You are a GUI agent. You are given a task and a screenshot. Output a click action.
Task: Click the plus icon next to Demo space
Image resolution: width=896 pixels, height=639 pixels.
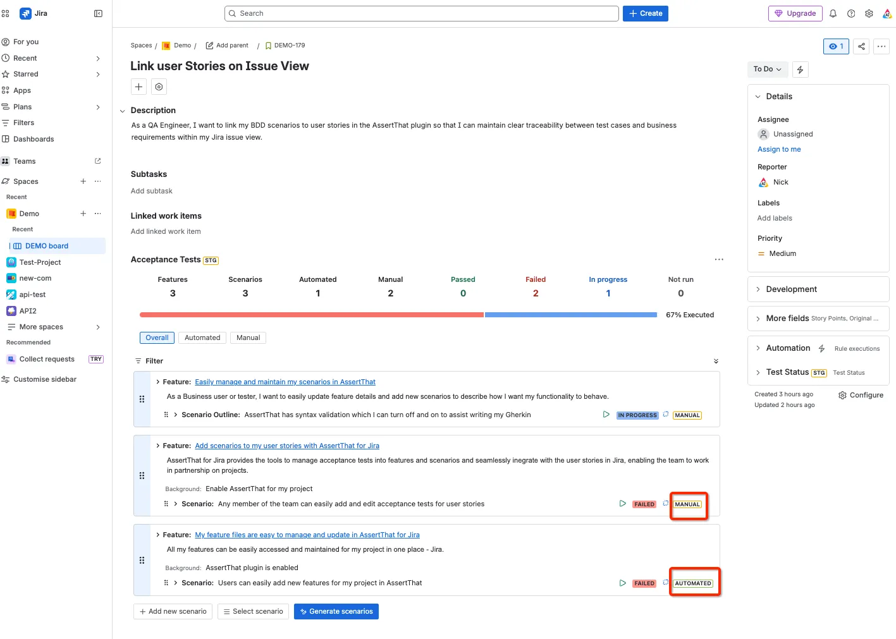pyautogui.click(x=83, y=214)
